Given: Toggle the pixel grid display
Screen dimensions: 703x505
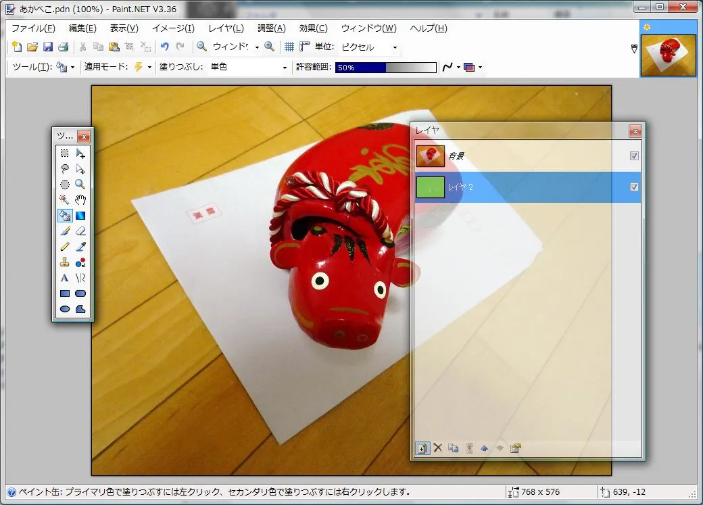Looking at the screenshot, I should (289, 47).
